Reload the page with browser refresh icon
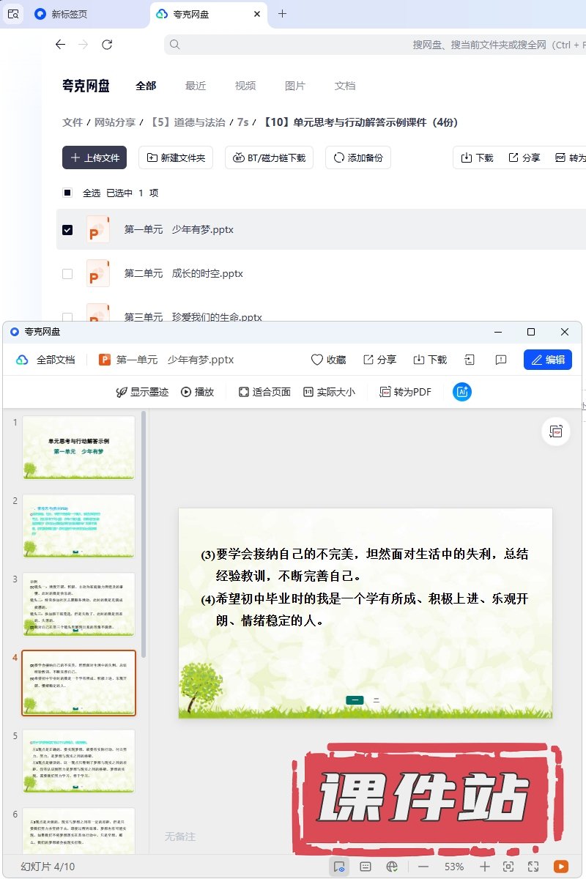The image size is (586, 879). pos(107,45)
